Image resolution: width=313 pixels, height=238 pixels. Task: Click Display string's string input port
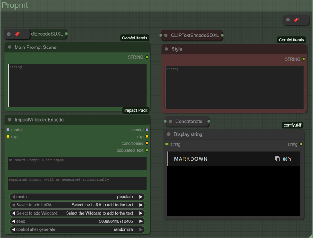(167, 144)
